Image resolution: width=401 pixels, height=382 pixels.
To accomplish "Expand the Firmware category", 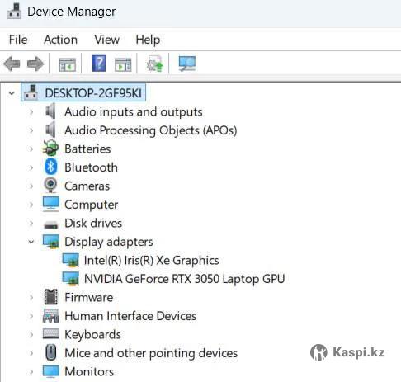I will click(31, 298).
